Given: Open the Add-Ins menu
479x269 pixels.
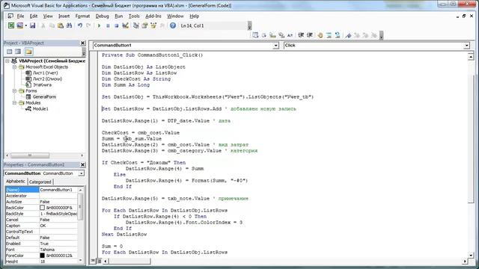Looking at the screenshot, I should tap(153, 16).
